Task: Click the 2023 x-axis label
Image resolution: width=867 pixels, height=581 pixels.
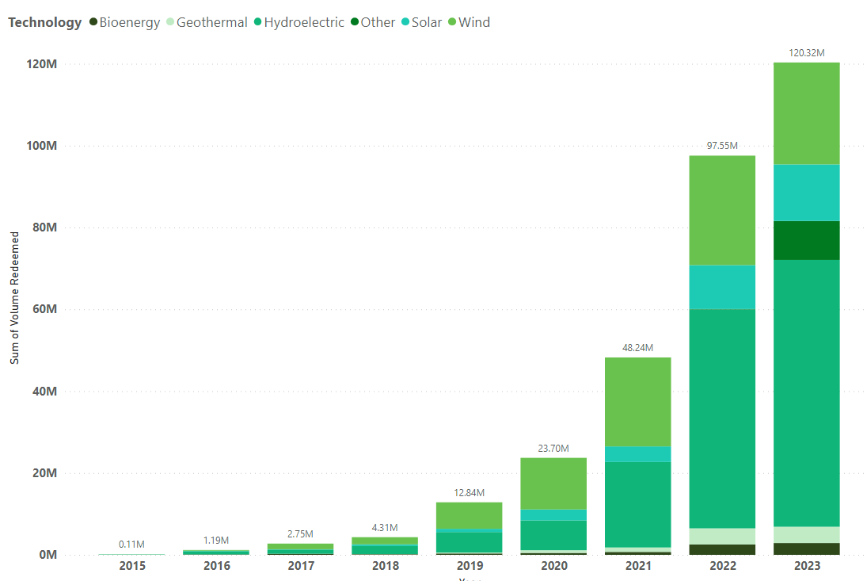Action: click(x=807, y=565)
